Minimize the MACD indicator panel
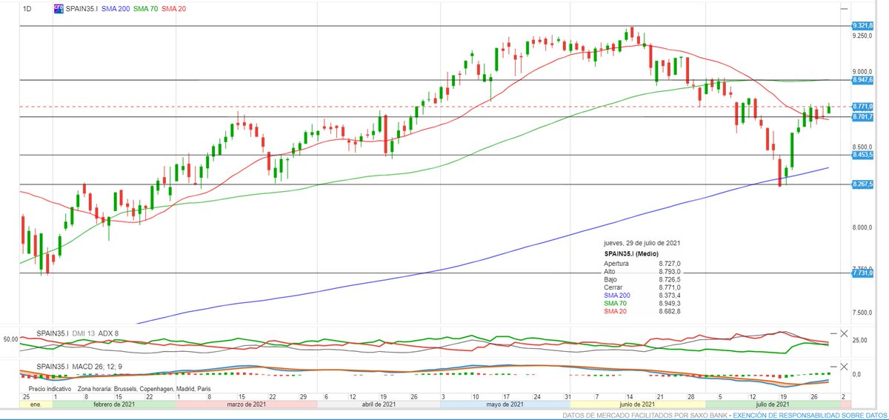This screenshot has height=420, width=889. point(833,367)
